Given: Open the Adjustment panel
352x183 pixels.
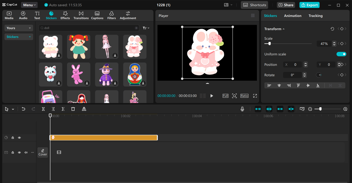Looking at the screenshot, I should (128, 15).
